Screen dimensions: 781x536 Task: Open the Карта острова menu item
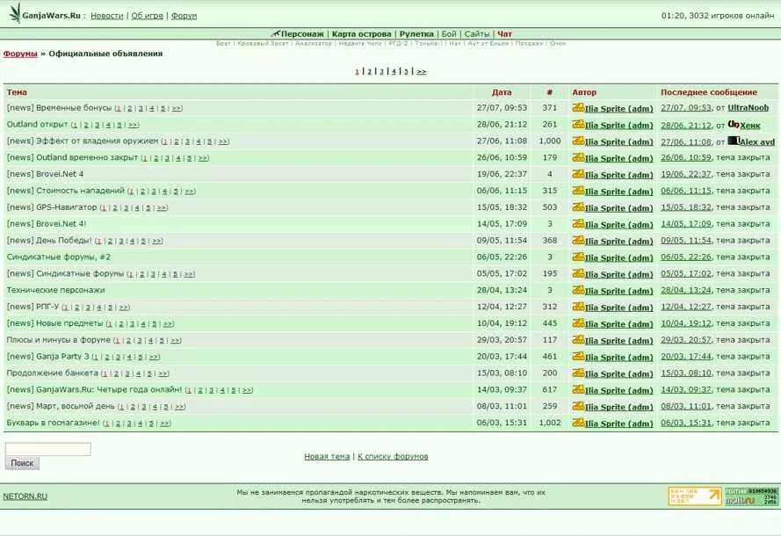pos(361,34)
